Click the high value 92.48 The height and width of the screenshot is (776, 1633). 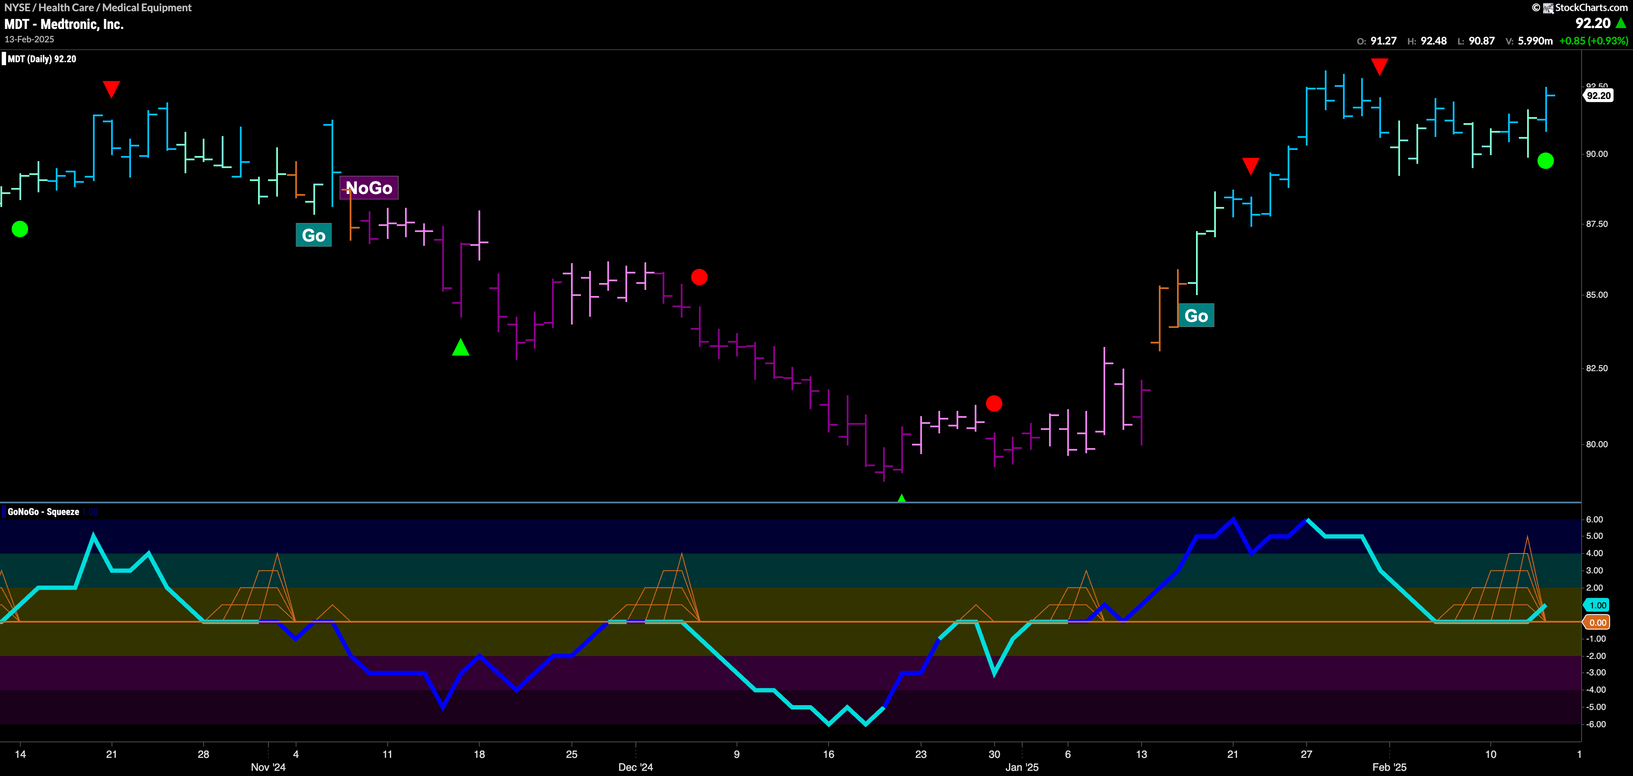coord(1433,41)
